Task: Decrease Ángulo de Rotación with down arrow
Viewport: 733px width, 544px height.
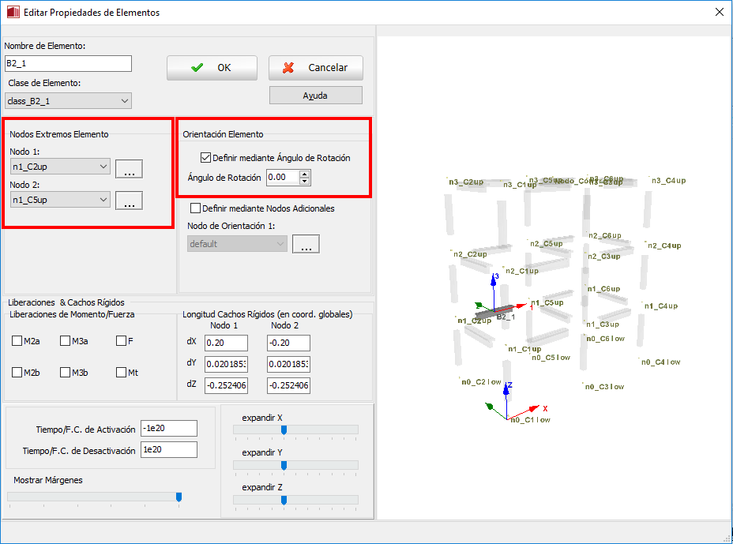Action: pyautogui.click(x=305, y=182)
